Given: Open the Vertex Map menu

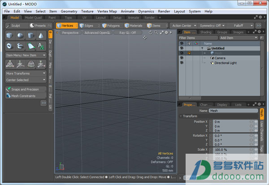Looking at the screenshot, I should click(107, 11).
